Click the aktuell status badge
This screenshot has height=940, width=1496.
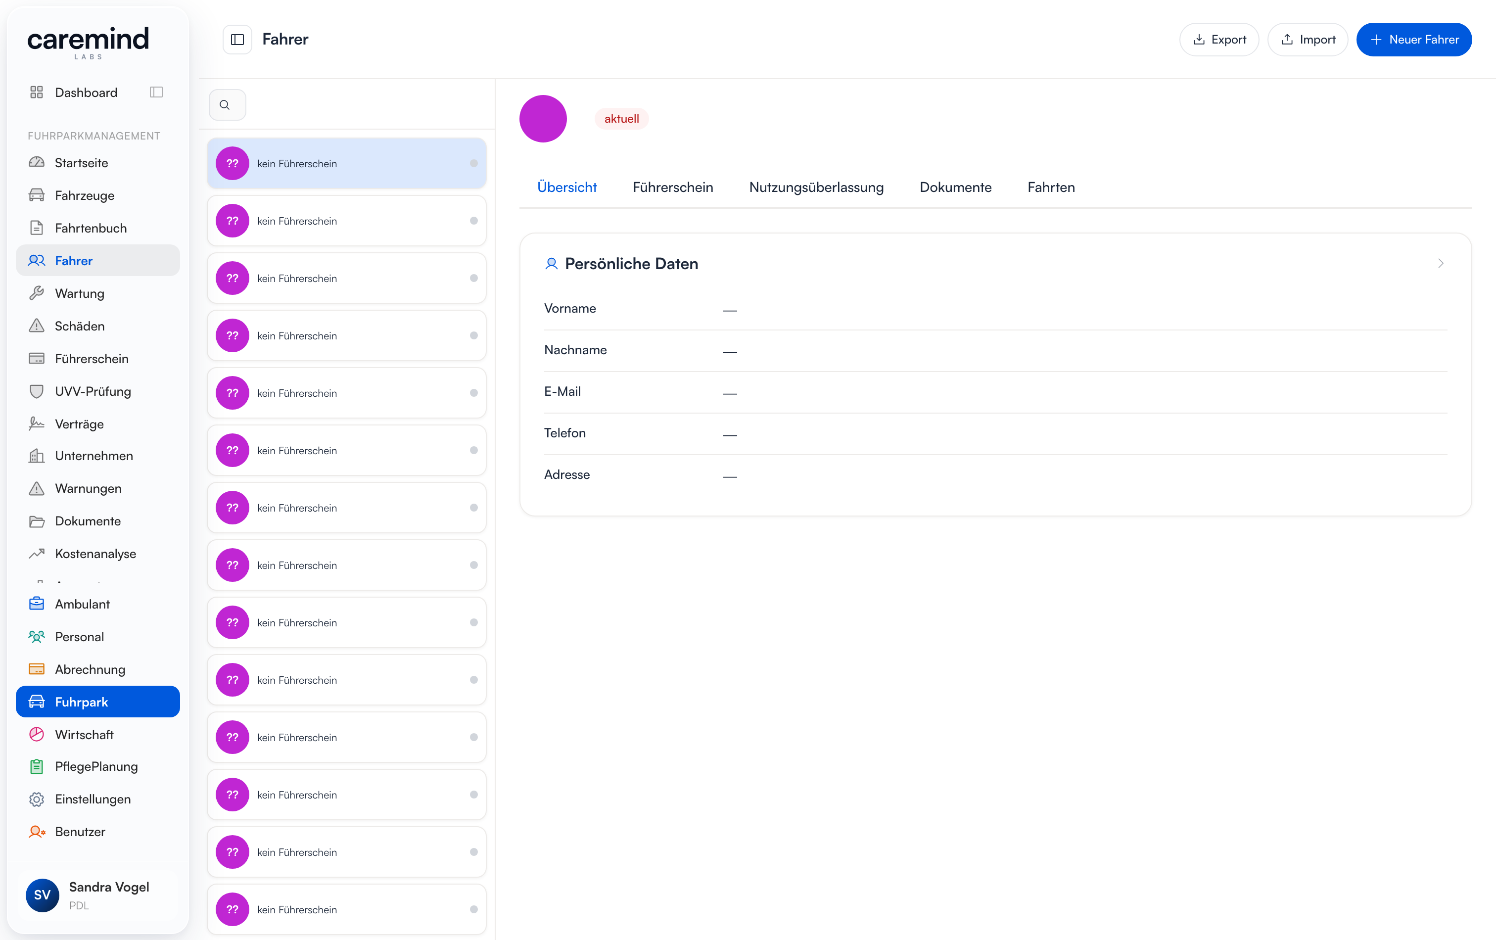(621, 119)
